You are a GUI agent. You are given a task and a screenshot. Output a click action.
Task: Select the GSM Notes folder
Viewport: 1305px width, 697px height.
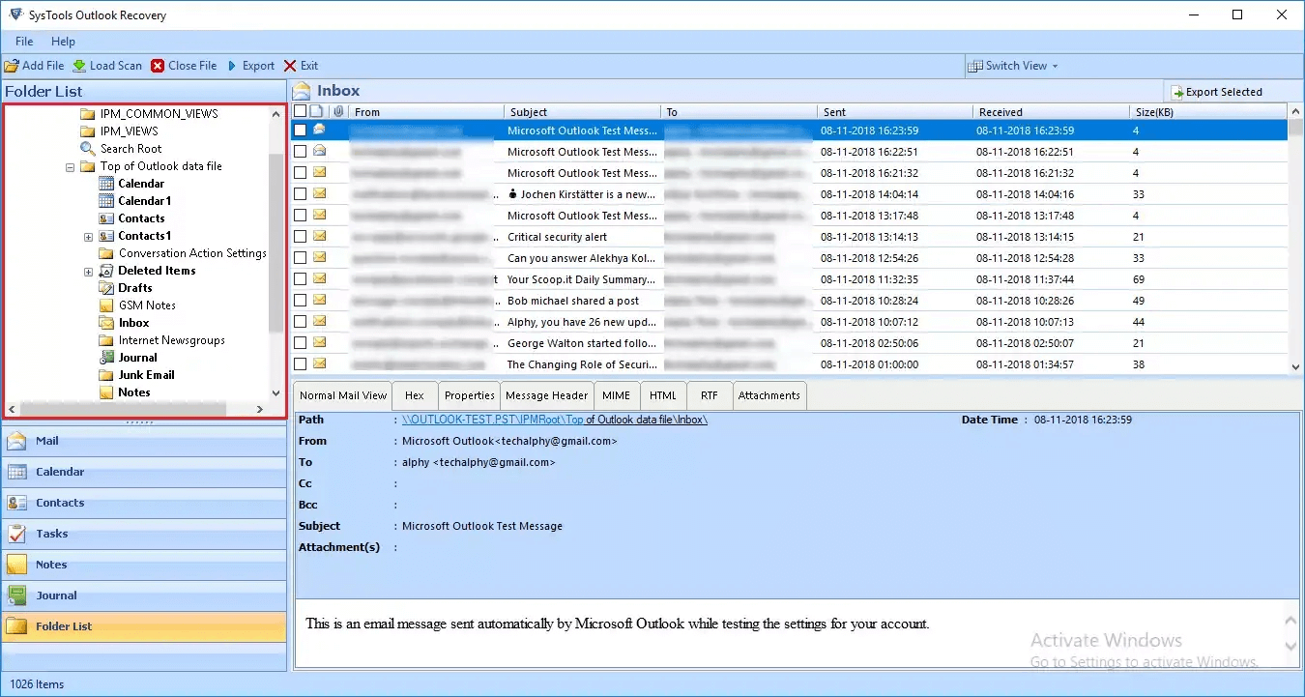tap(147, 305)
